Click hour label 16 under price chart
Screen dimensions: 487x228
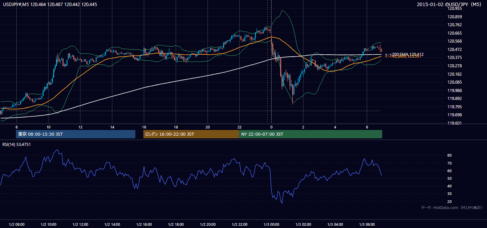click(144, 127)
